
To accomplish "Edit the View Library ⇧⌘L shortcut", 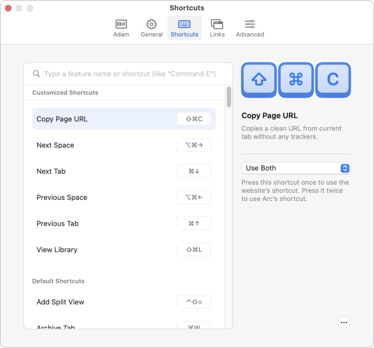I will point(194,250).
